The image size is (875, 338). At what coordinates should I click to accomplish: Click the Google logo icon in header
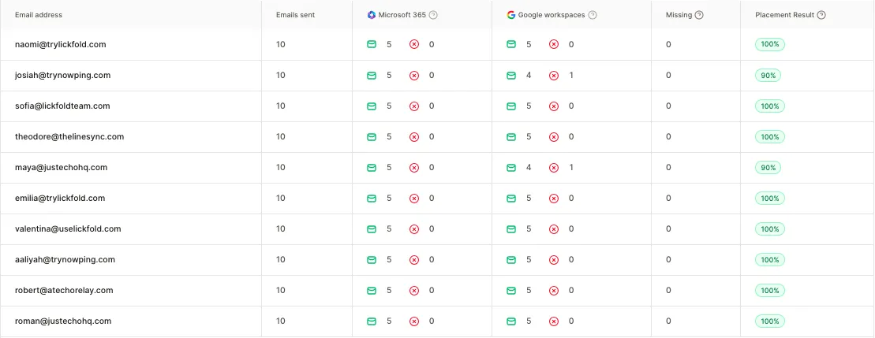pyautogui.click(x=511, y=15)
